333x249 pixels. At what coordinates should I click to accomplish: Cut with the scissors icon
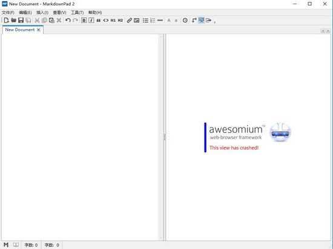(x=37, y=21)
